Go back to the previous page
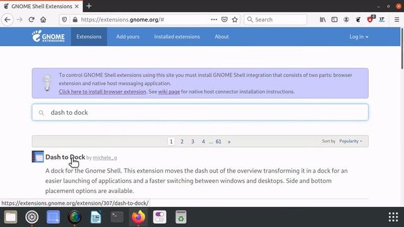This screenshot has height=227, width=404. [x=8, y=20]
